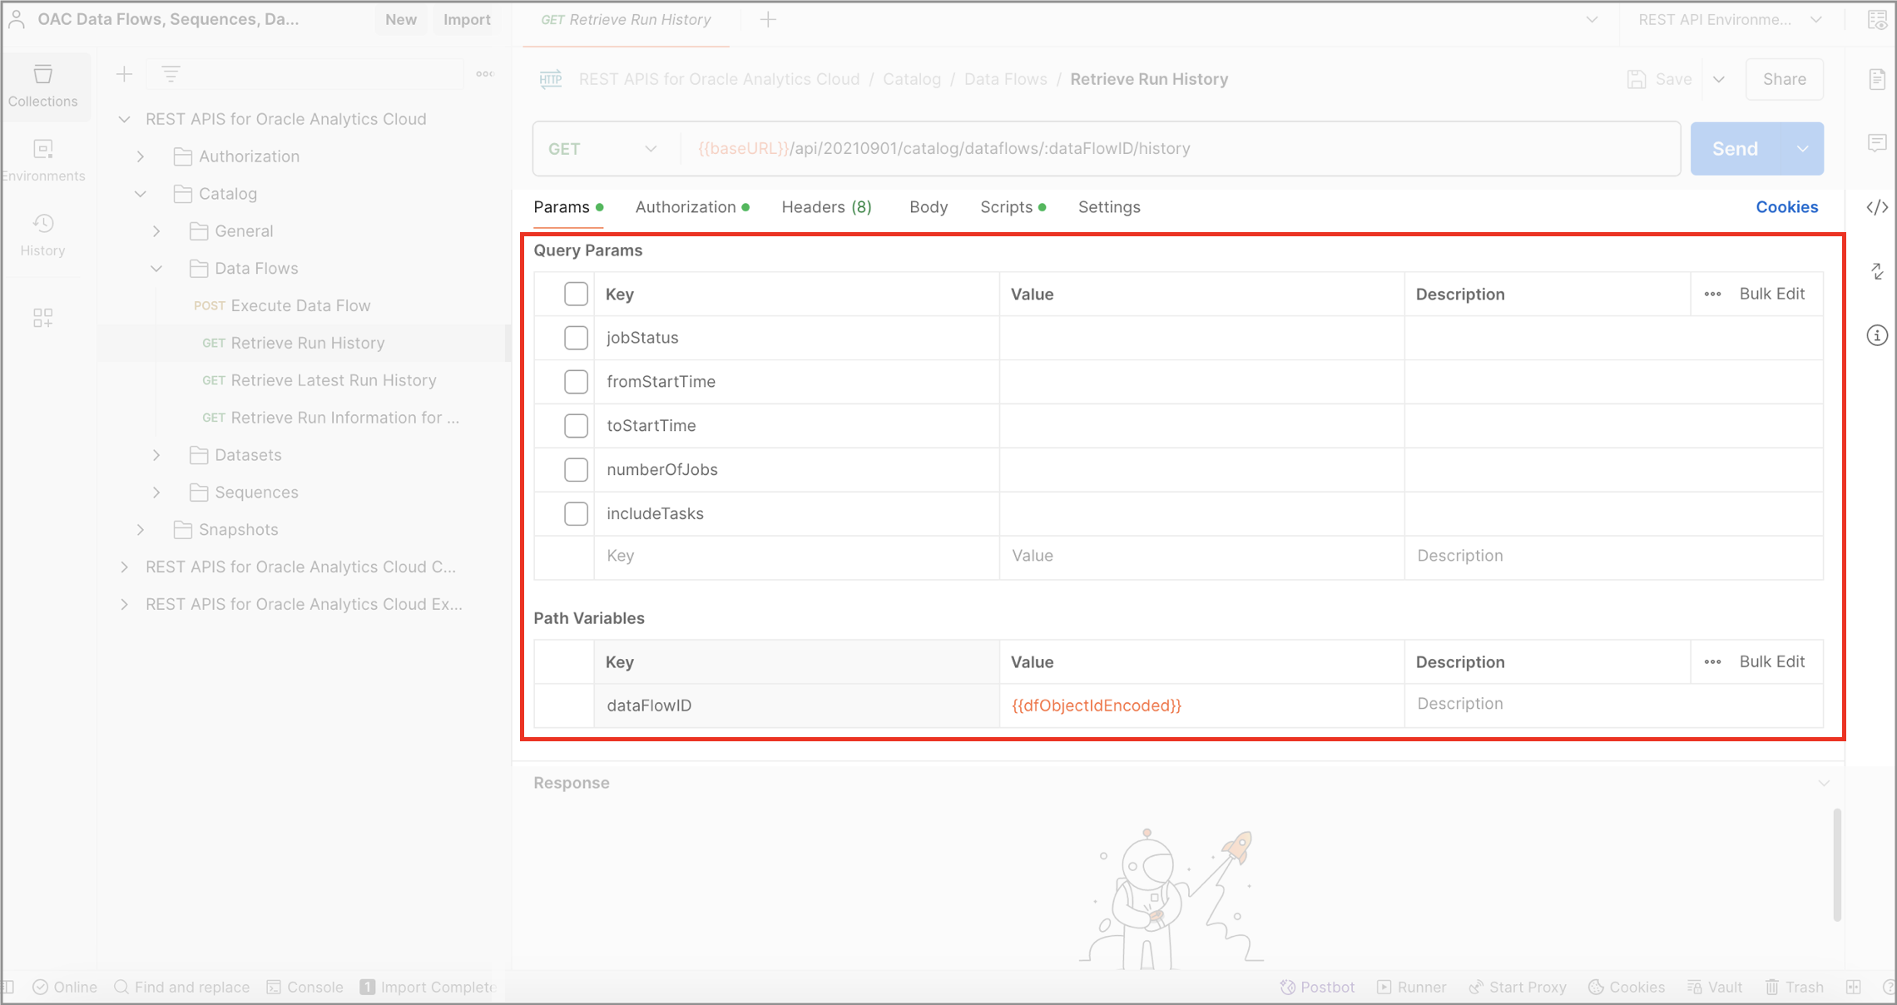
Task: Switch to the Body tab
Action: coord(928,207)
